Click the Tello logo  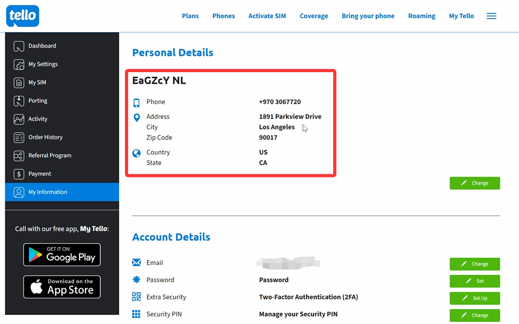pos(22,16)
